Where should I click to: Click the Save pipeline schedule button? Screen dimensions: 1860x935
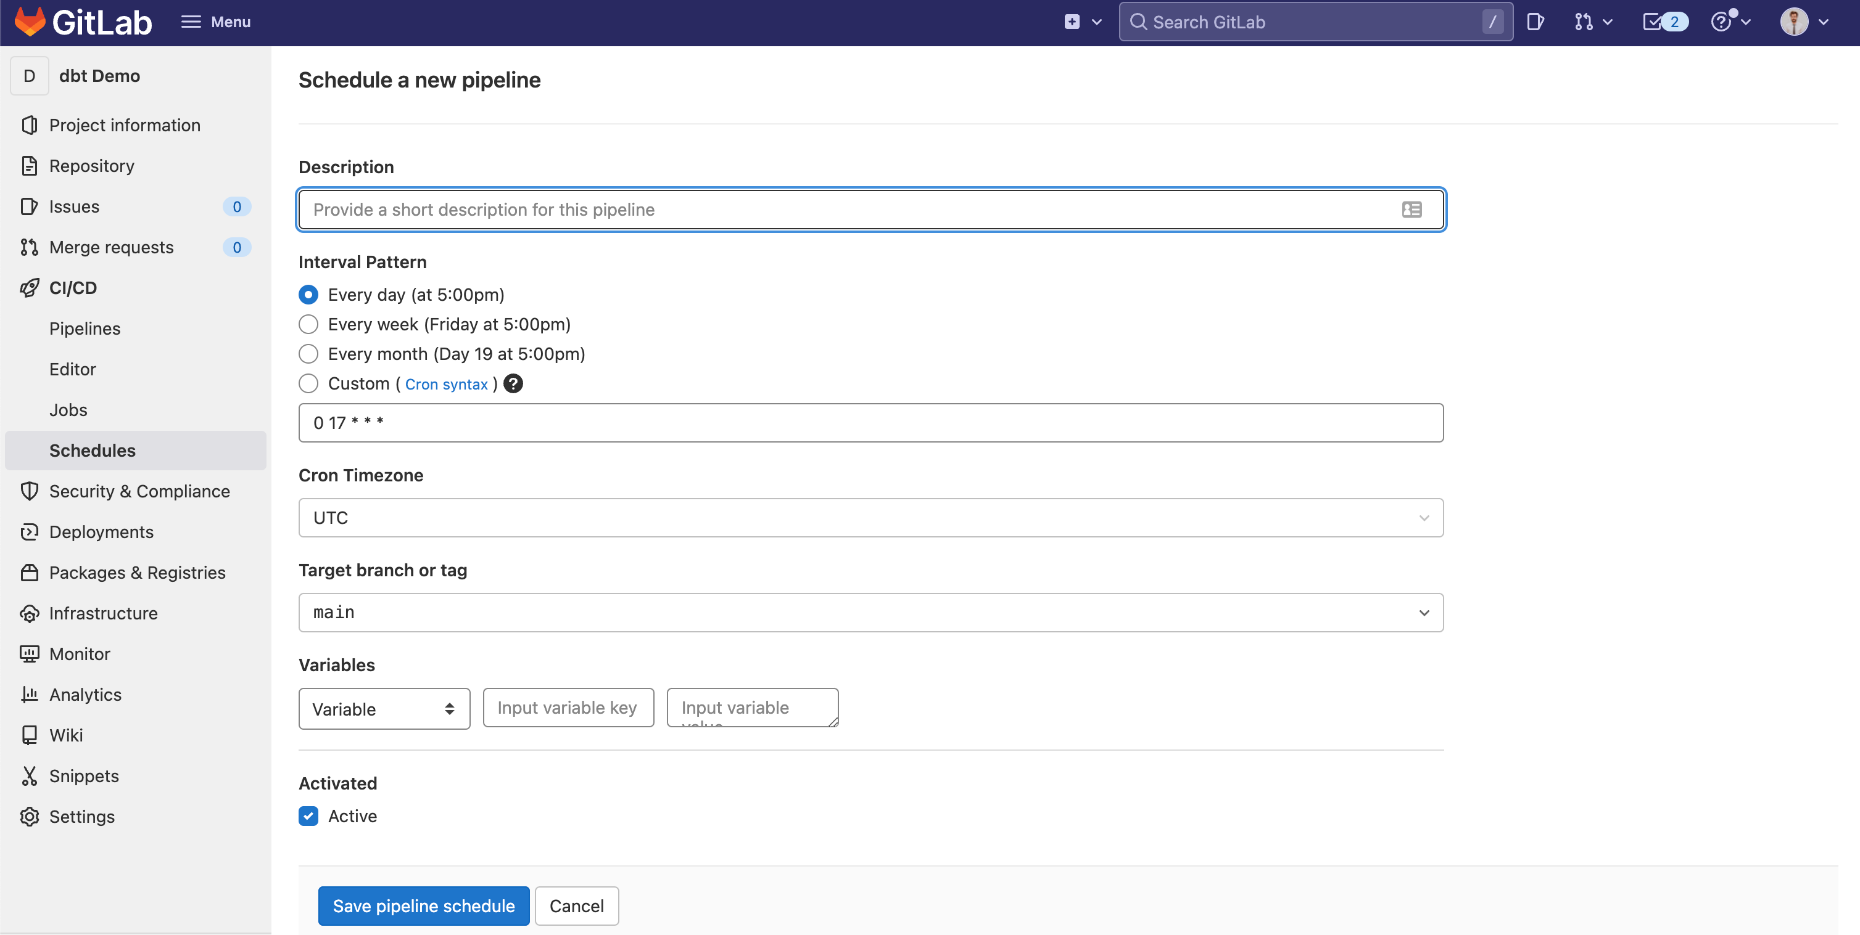point(424,906)
